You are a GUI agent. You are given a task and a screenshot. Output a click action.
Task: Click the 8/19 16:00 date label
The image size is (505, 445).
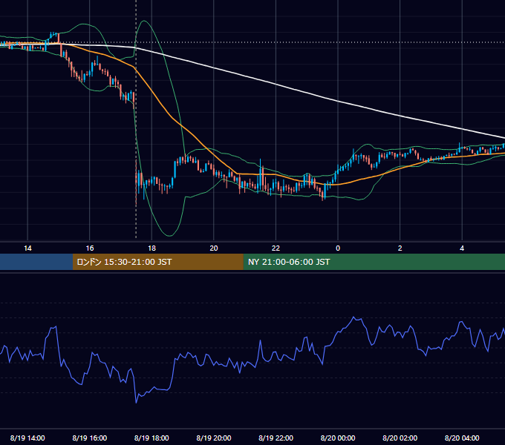(90, 438)
